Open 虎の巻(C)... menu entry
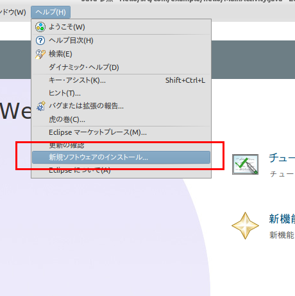Viewport: 295px width, 296px height. (x=121, y=119)
